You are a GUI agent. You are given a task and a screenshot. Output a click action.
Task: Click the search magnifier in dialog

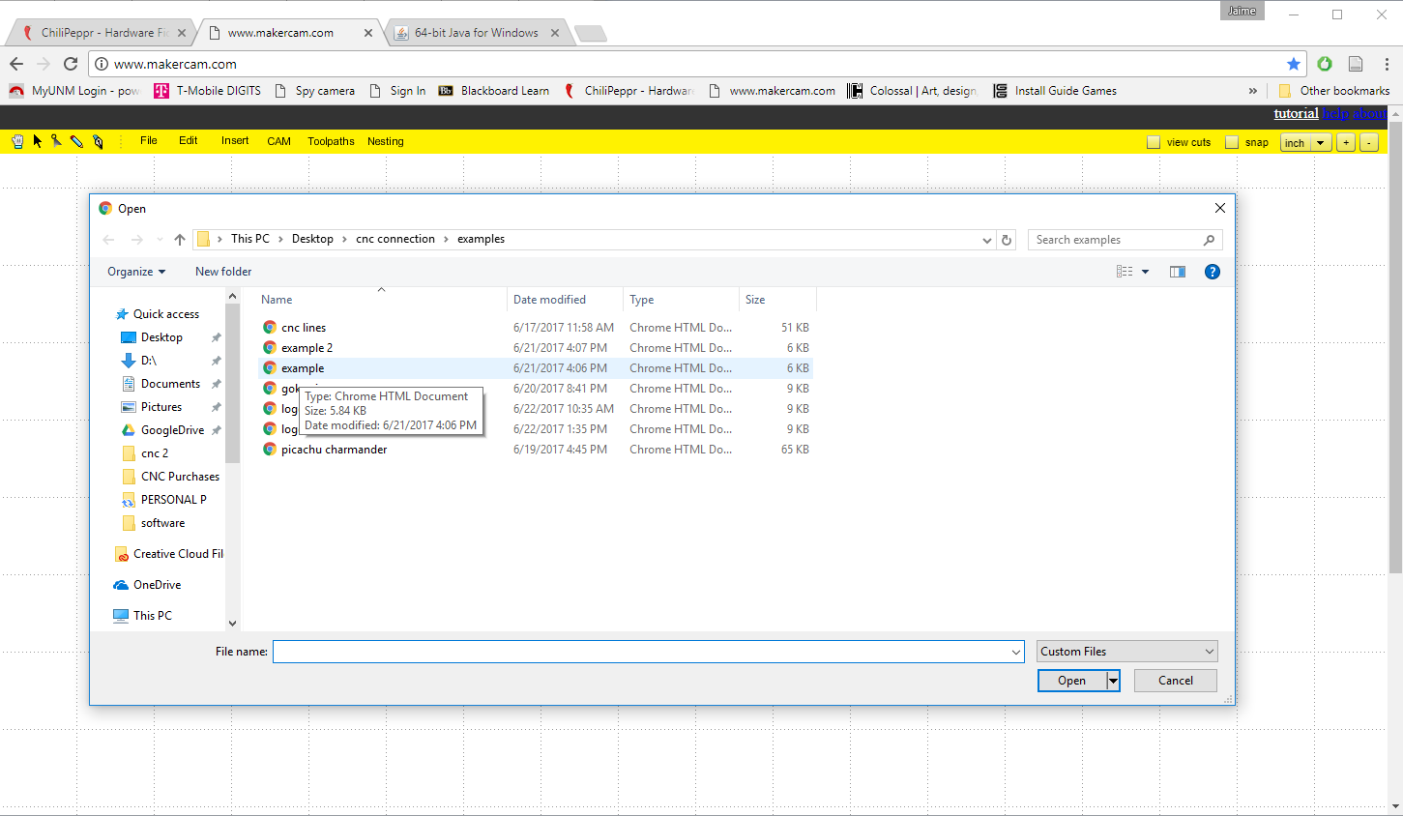coord(1209,240)
